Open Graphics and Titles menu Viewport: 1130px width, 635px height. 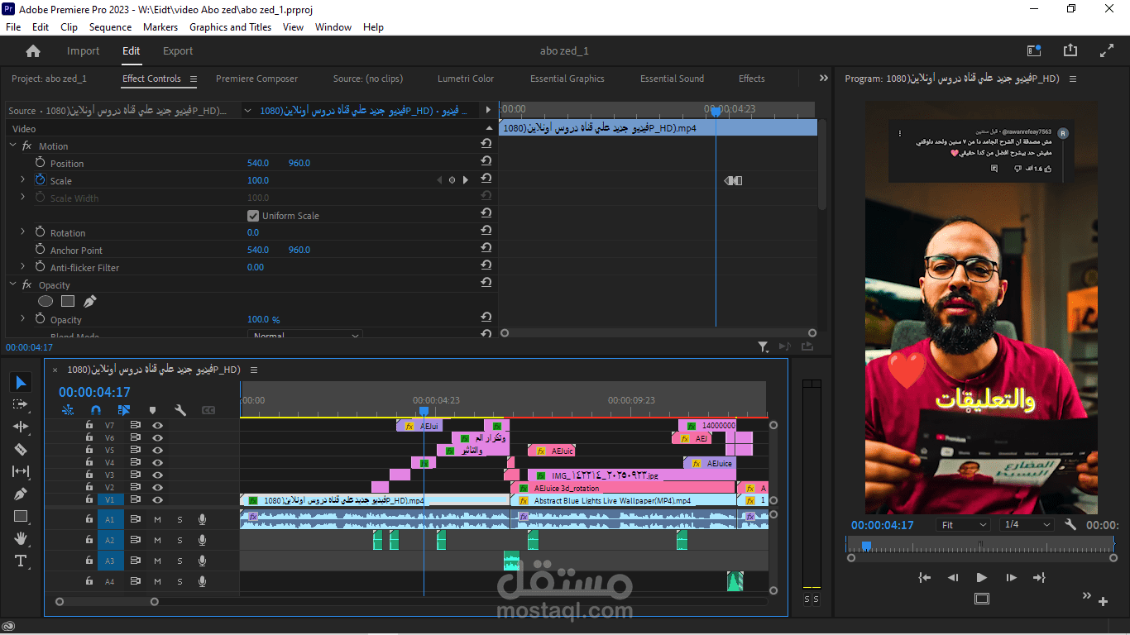(230, 27)
